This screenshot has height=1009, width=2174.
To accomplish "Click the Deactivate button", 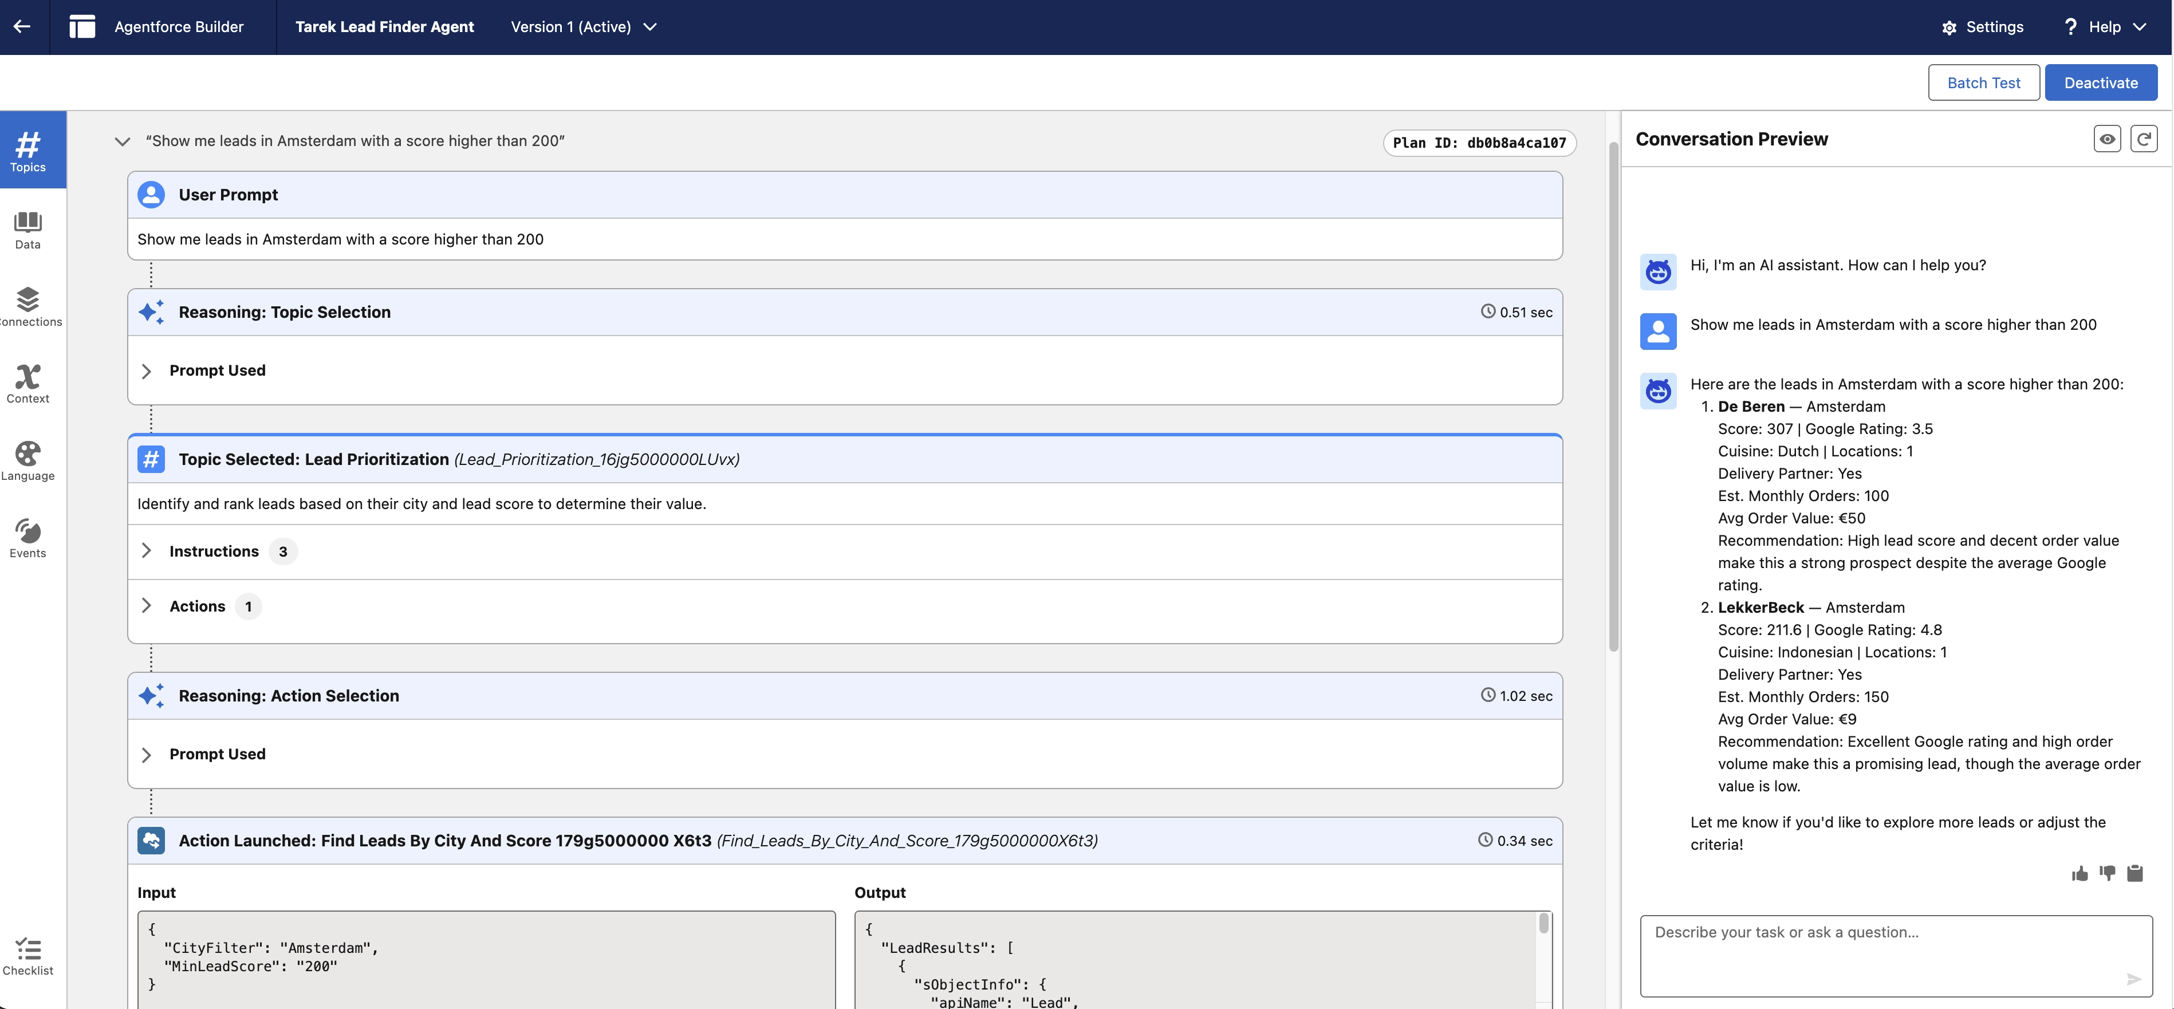I will [x=2101, y=82].
